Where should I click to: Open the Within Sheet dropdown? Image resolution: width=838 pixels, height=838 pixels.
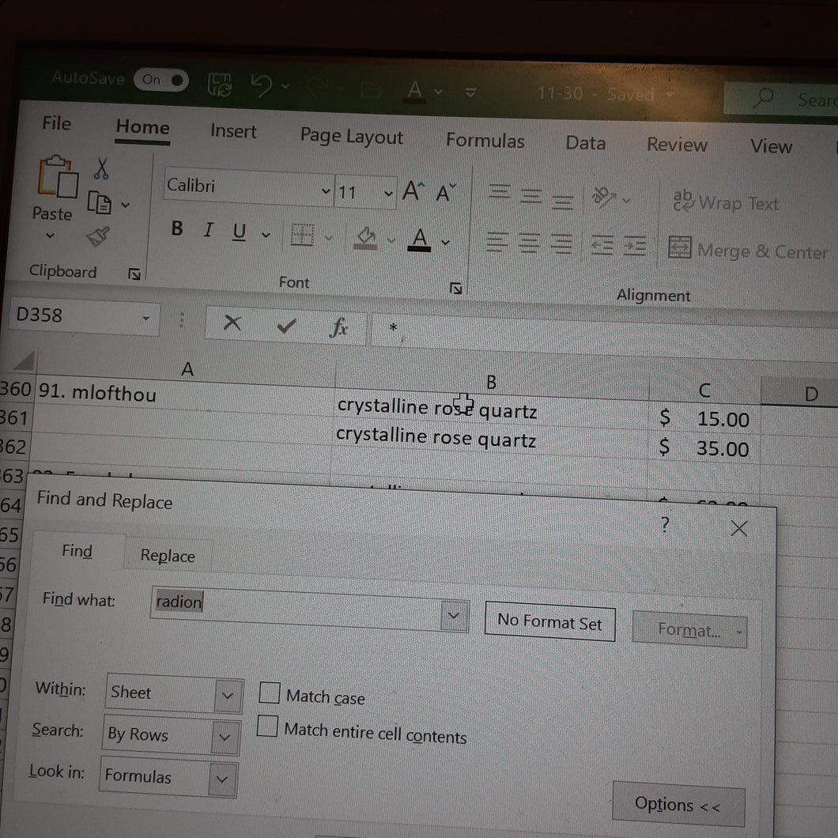click(x=228, y=696)
